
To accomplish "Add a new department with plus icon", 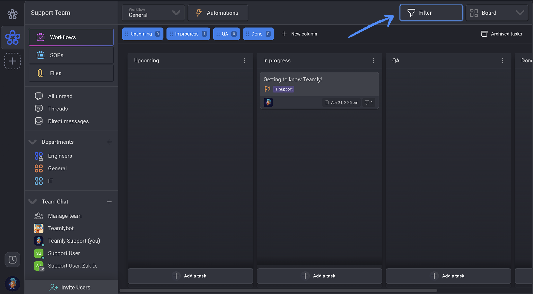I will click(109, 142).
